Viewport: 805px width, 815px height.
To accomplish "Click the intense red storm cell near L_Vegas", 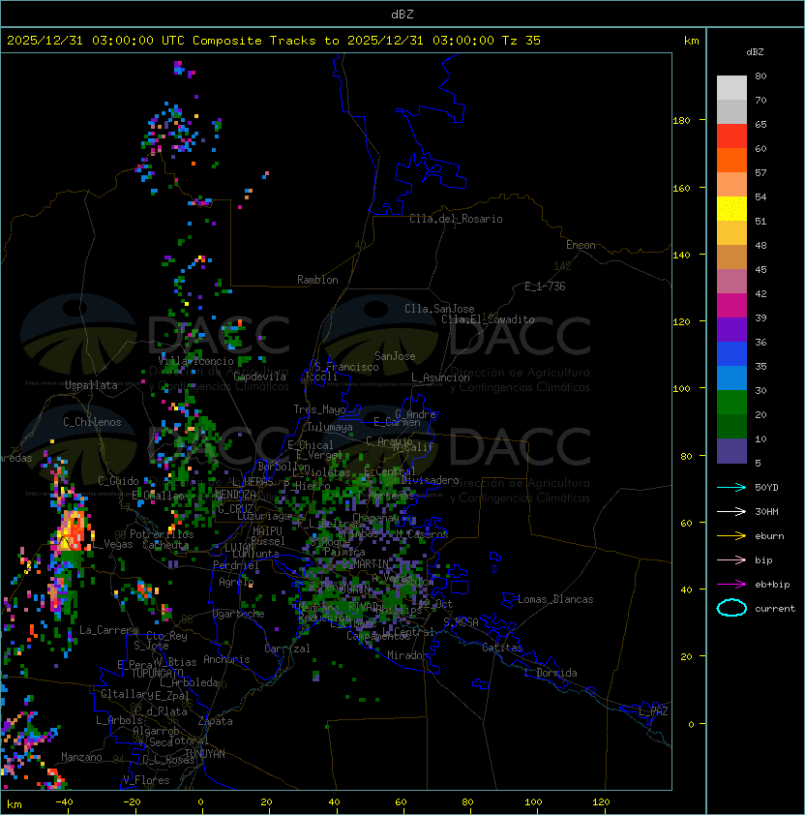I will pyautogui.click(x=76, y=531).
